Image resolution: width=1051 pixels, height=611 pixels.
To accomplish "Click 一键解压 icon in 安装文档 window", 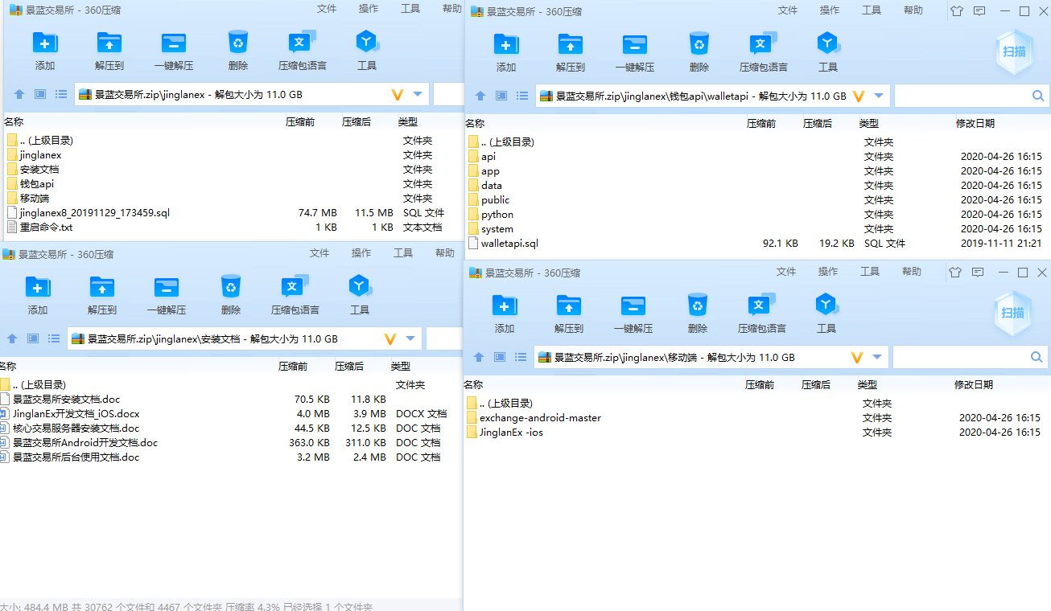I will point(167,286).
